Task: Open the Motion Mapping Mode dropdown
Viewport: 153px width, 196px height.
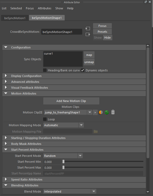Action: tap(63, 125)
